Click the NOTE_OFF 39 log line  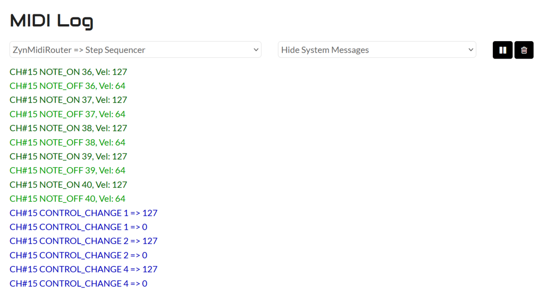pos(67,170)
